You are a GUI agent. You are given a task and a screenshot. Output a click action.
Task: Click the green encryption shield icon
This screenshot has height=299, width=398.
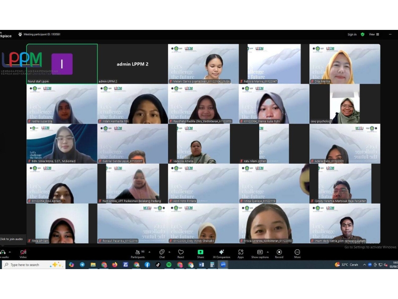(x=363, y=34)
